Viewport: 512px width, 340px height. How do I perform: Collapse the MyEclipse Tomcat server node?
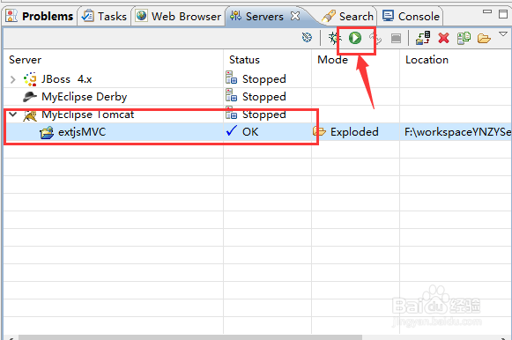pos(12,115)
